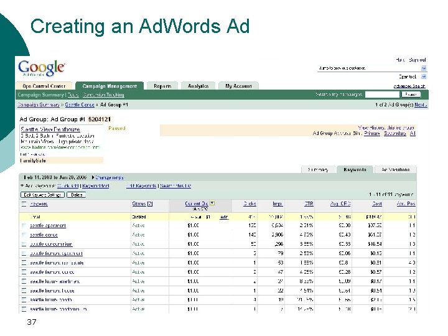Screen dimensions: 448x336
Task: Click the Current Bid sort arrow icon
Action: click(212, 203)
